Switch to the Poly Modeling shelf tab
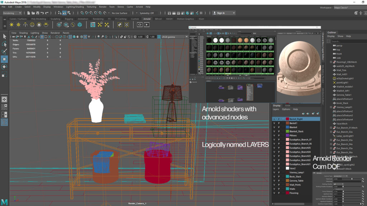Image resolution: width=367 pixels, height=206 pixels. pyautogui.click(x=38, y=19)
